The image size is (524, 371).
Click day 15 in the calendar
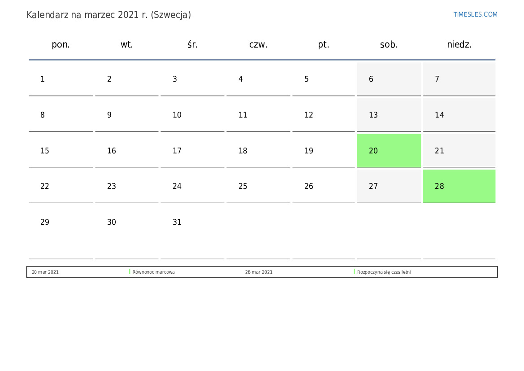click(x=61, y=151)
